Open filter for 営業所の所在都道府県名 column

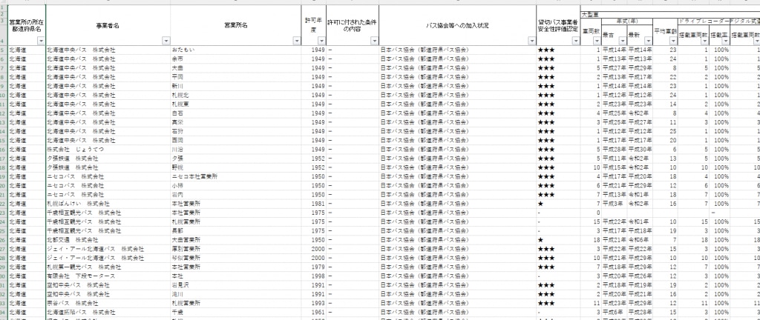click(40, 41)
